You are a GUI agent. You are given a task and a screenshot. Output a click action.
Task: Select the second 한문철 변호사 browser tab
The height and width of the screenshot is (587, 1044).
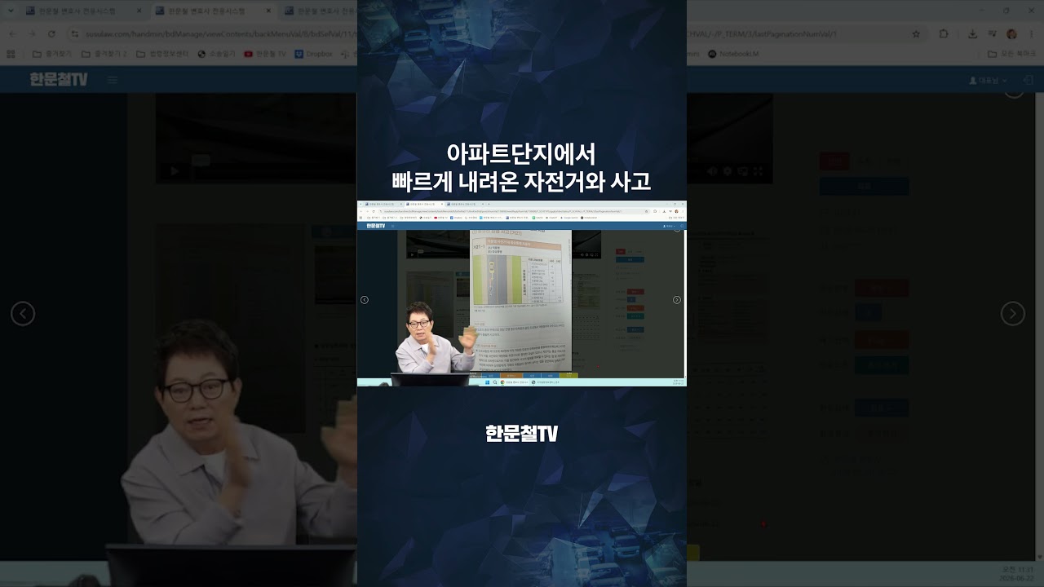[x=215, y=11]
